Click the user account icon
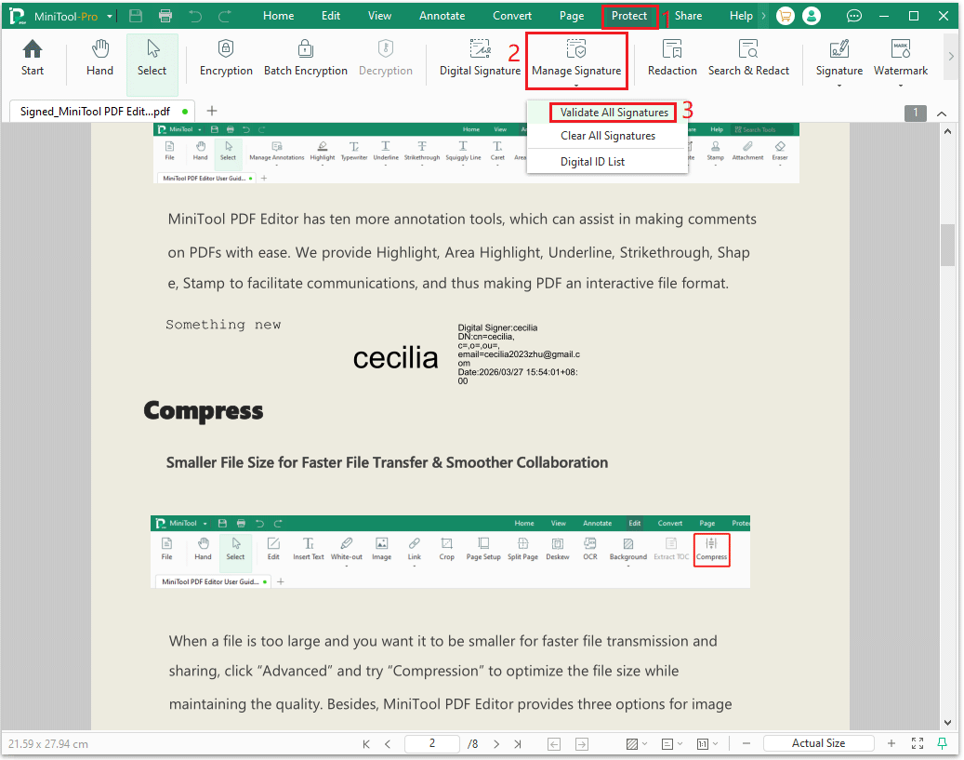964x760 pixels. coord(811,16)
